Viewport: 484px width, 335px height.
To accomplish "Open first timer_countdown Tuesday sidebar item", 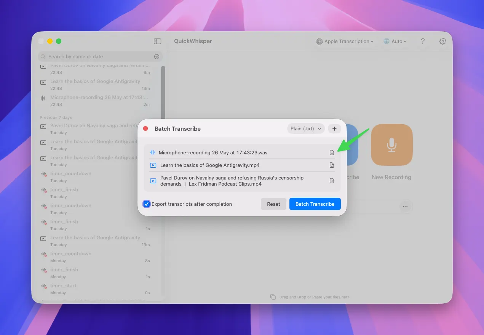I will click(x=95, y=177).
